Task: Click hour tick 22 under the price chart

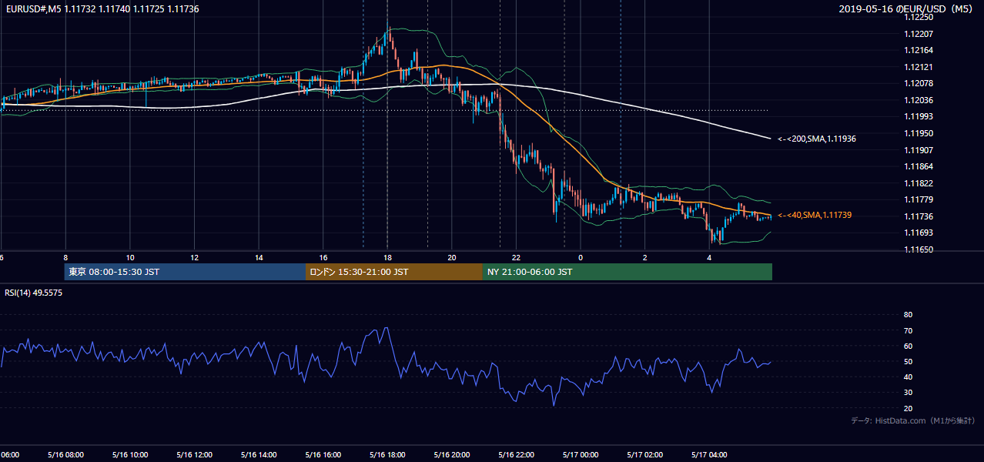Action: click(516, 257)
